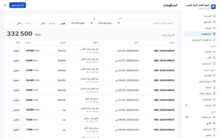Open التسجيلات registrations in the sidebar

pyautogui.click(x=200, y=64)
